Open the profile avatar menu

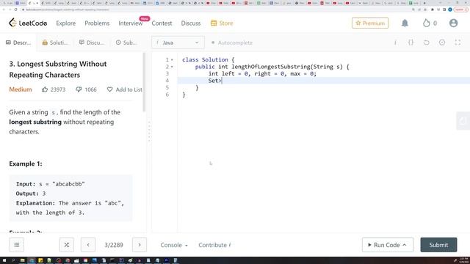(x=453, y=23)
